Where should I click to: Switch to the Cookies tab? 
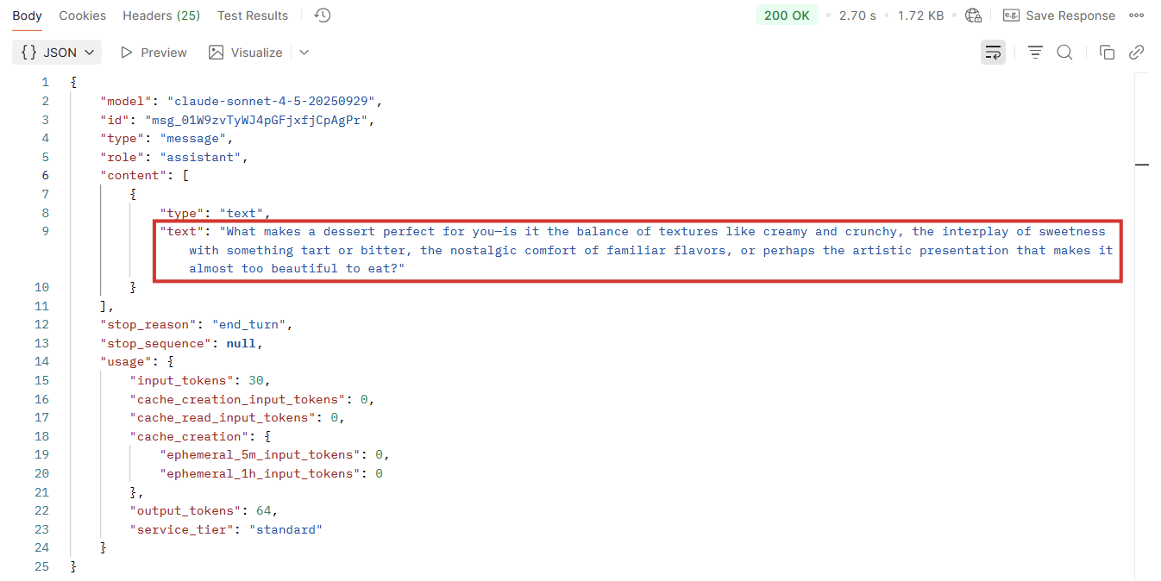pos(82,15)
